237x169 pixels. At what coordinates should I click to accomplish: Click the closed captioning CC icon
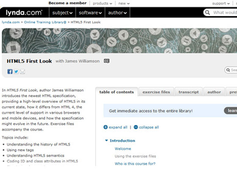click(107, 61)
